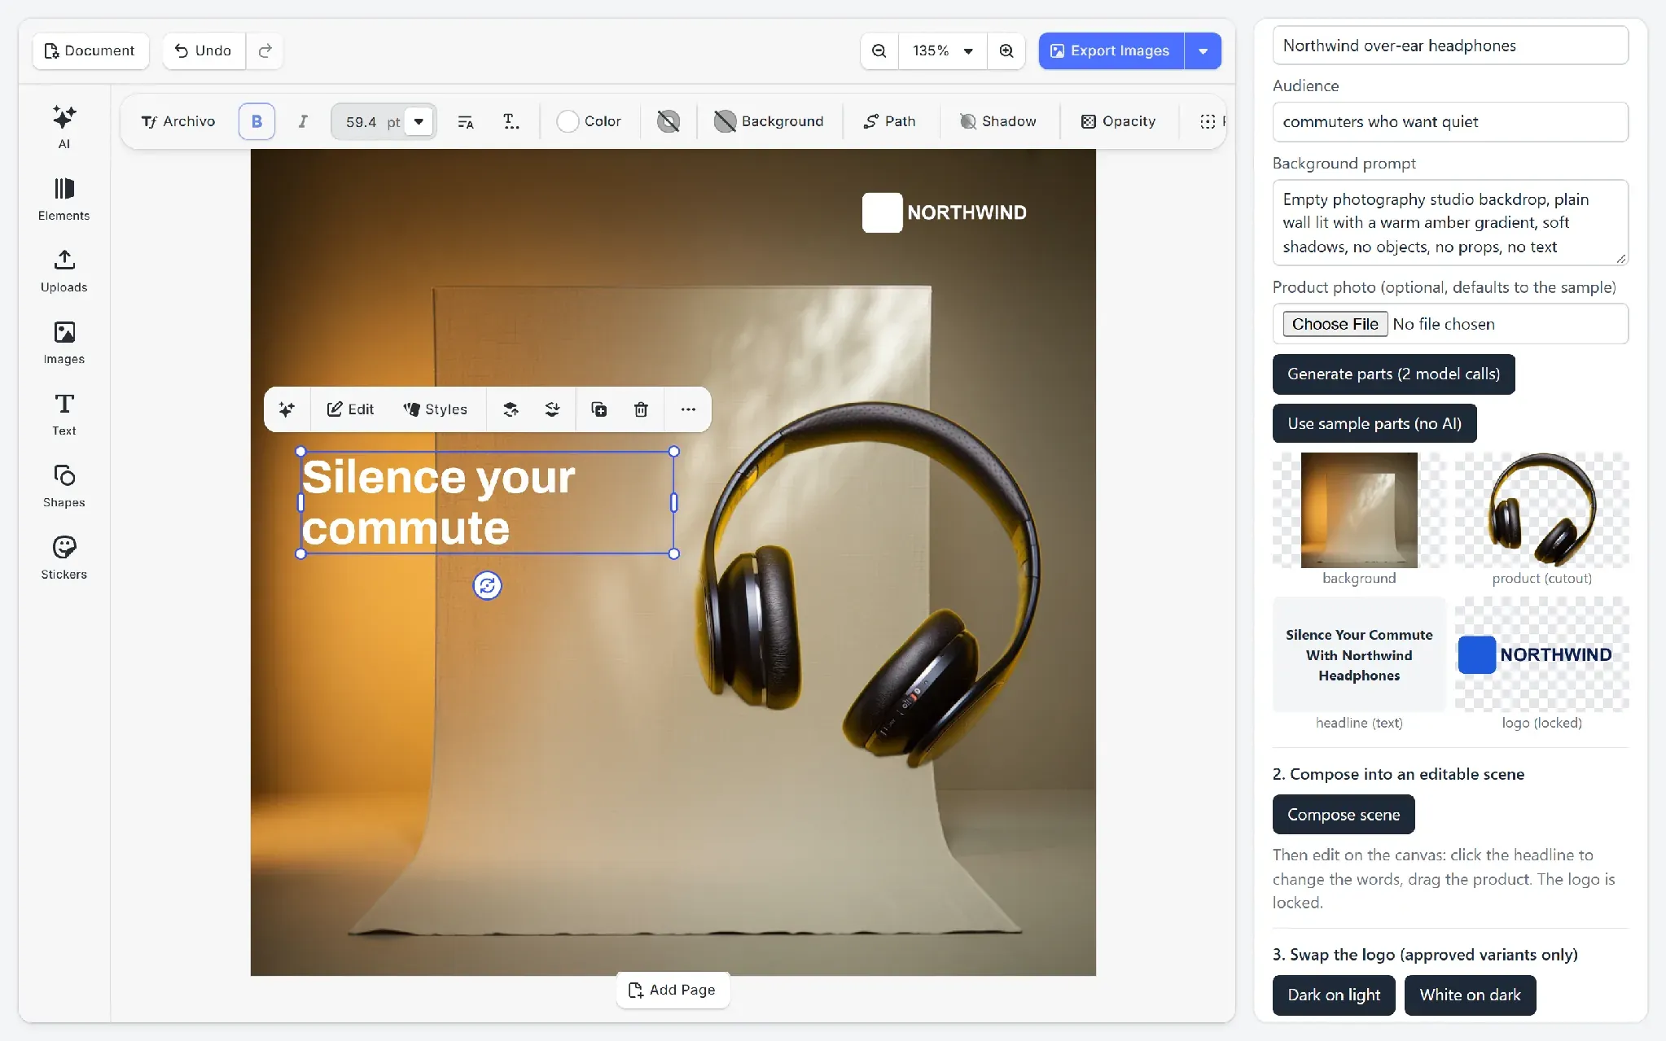Click the Compose scene button
The image size is (1666, 1041).
pos(1344,815)
